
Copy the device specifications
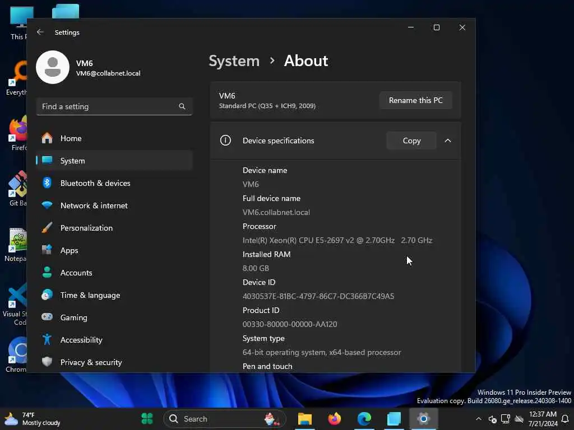pyautogui.click(x=411, y=141)
